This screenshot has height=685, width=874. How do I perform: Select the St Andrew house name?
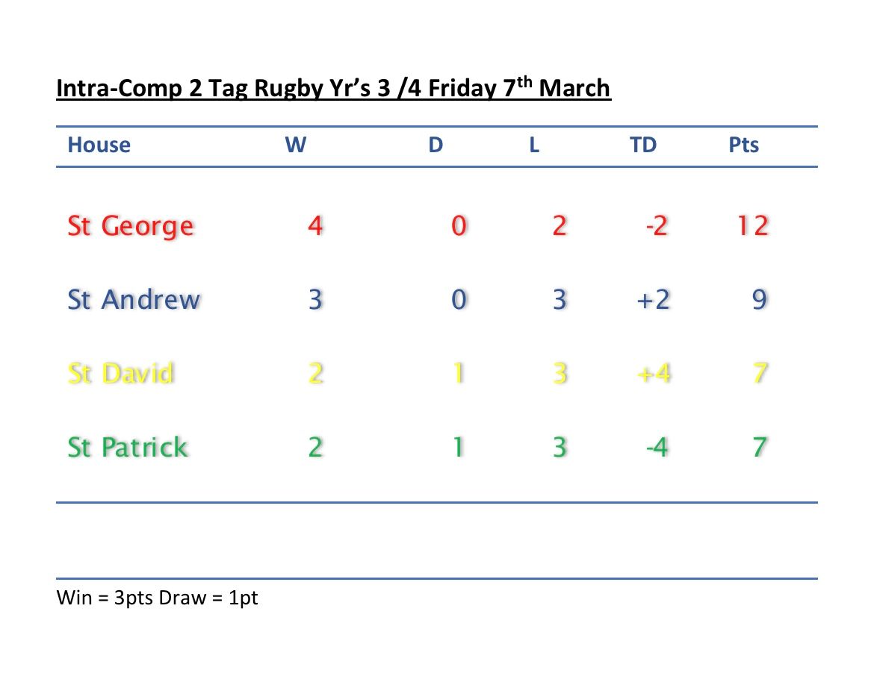(134, 300)
